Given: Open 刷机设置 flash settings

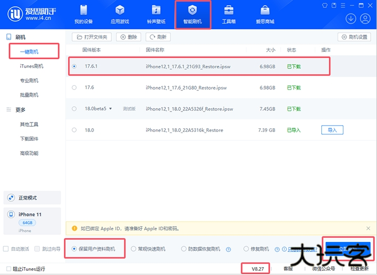Looking at the screenshot, I should (354, 37).
